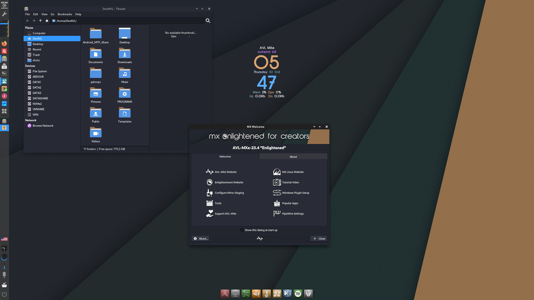The height and width of the screenshot is (300, 534).
Task: Open search in Thunar
Action: [208, 20]
